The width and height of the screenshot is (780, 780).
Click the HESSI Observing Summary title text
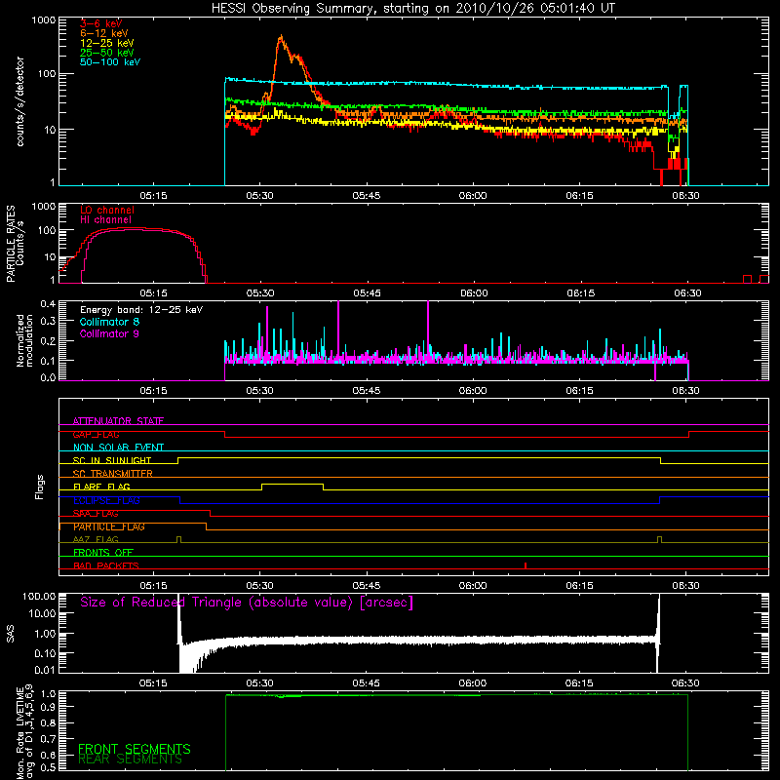(413, 9)
